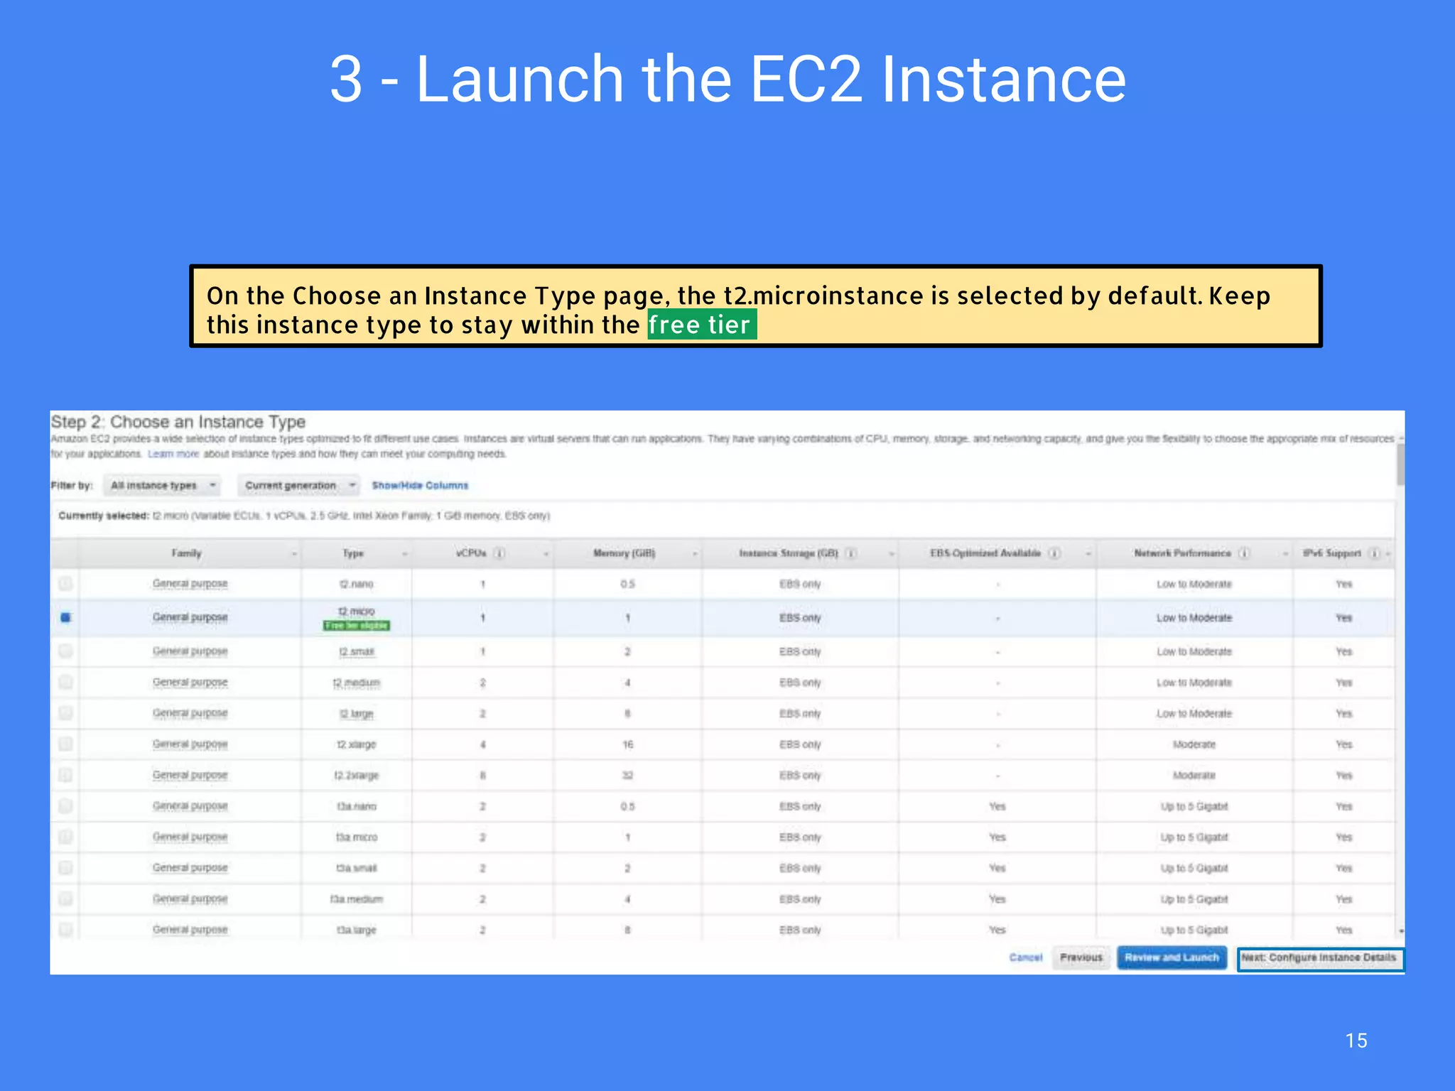Open the EBS-Optimized Available info icon
The image size is (1455, 1091).
(1055, 553)
